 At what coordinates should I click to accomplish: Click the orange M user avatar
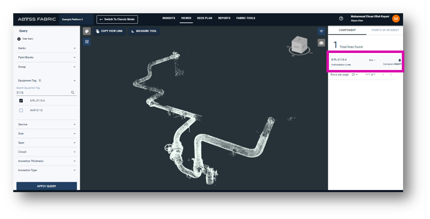396,19
